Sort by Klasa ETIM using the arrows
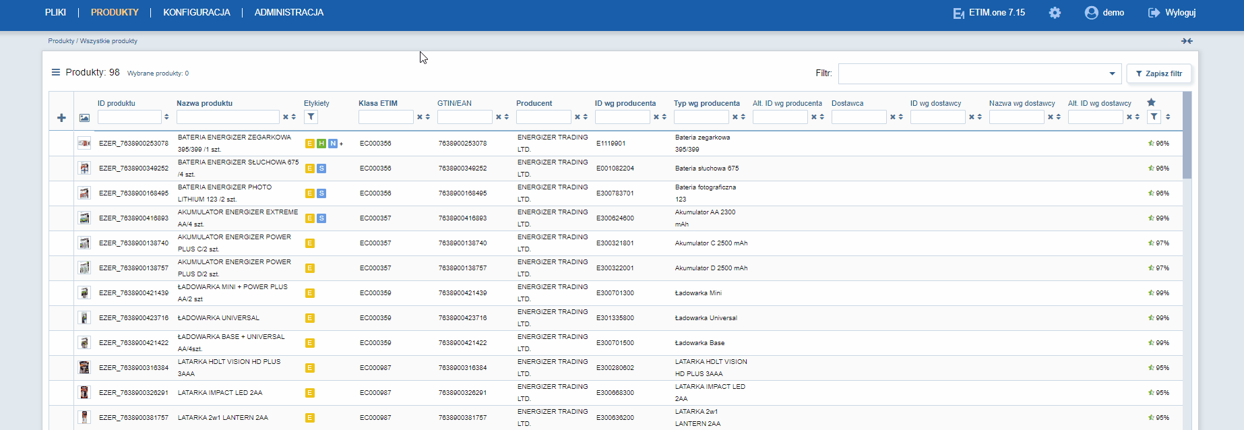The width and height of the screenshot is (1244, 430). pos(427,117)
